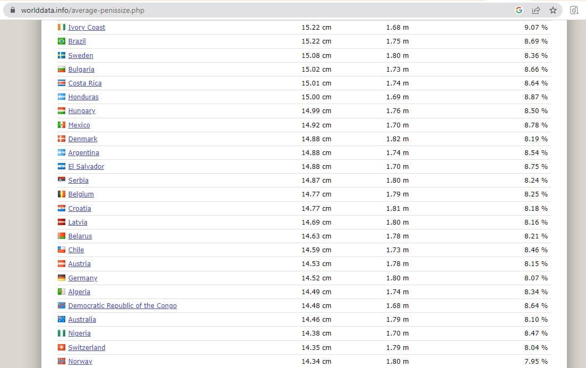This screenshot has width=586, height=368.
Task: Select the 1.81 m height in Croatia row
Action: (x=398, y=208)
